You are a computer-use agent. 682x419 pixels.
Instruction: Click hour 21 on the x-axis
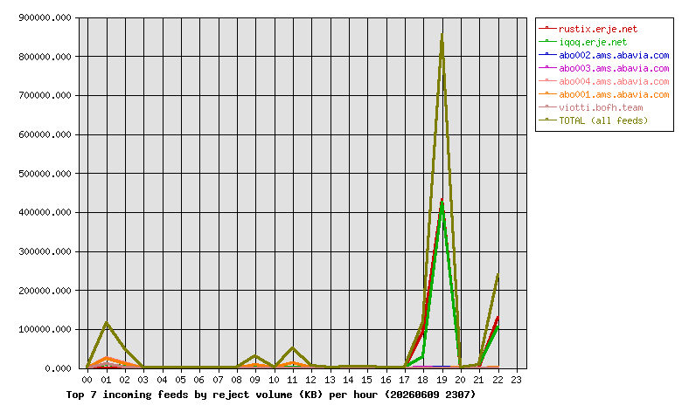[479, 380]
